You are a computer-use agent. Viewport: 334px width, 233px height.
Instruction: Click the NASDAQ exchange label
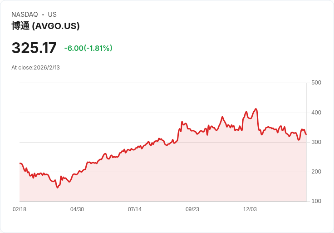click(x=25, y=15)
